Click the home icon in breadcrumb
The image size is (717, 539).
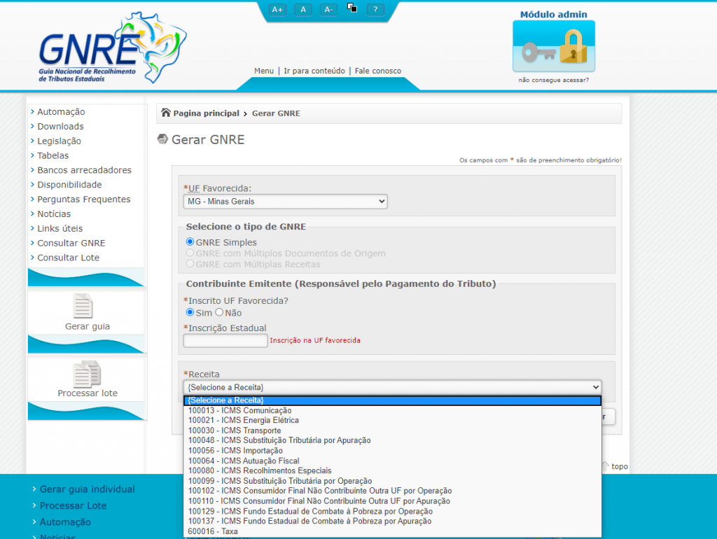pyautogui.click(x=166, y=113)
